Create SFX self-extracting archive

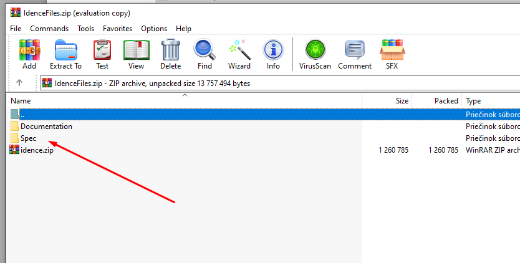point(393,54)
